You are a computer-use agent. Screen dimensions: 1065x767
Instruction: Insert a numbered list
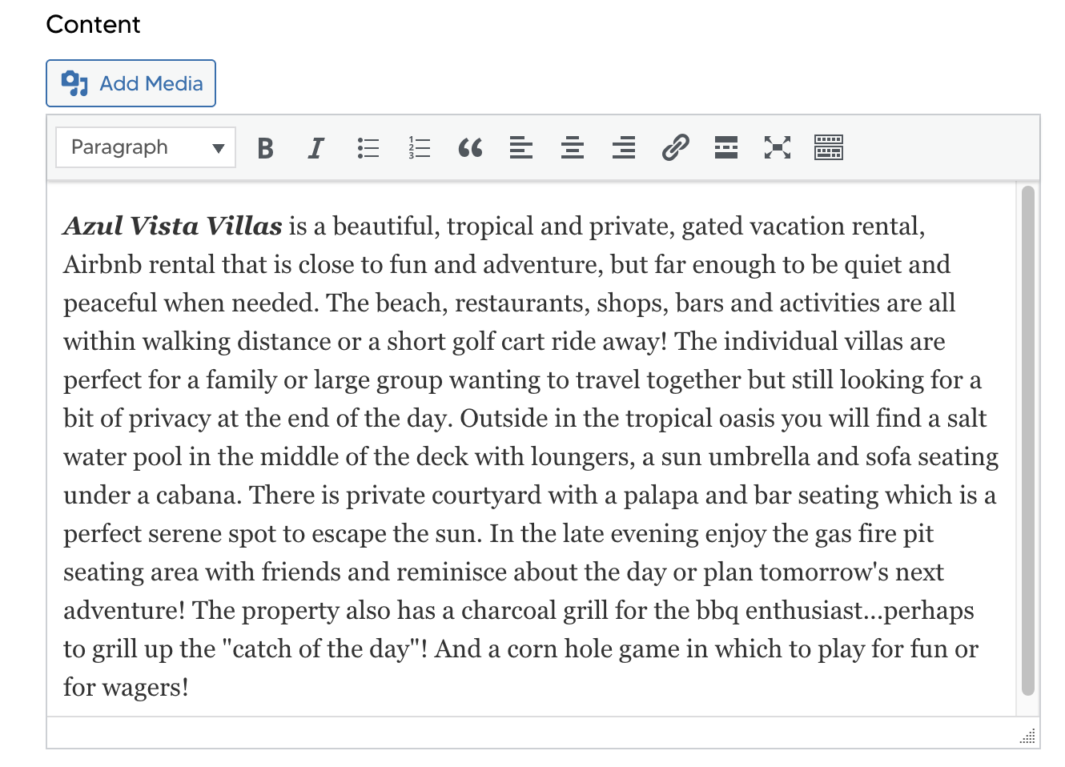pyautogui.click(x=419, y=148)
